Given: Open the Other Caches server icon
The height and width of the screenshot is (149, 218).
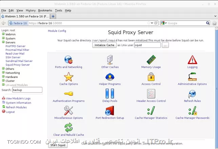Looking at the screenshot, I should click(110, 60).
